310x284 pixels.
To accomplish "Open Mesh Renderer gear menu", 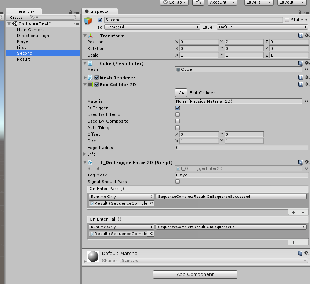I will pos(307,77).
